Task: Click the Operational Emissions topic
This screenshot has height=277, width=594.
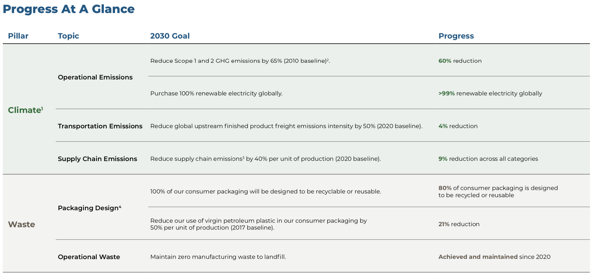Action: click(x=95, y=77)
